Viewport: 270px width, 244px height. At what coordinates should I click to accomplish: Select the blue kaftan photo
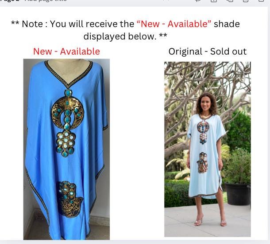tap(66, 149)
